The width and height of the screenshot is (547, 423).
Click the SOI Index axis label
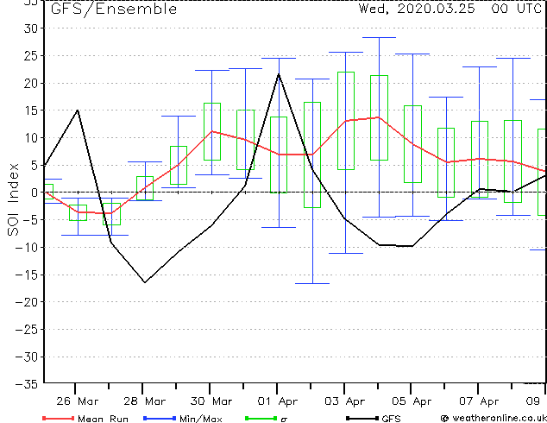(x=13, y=199)
